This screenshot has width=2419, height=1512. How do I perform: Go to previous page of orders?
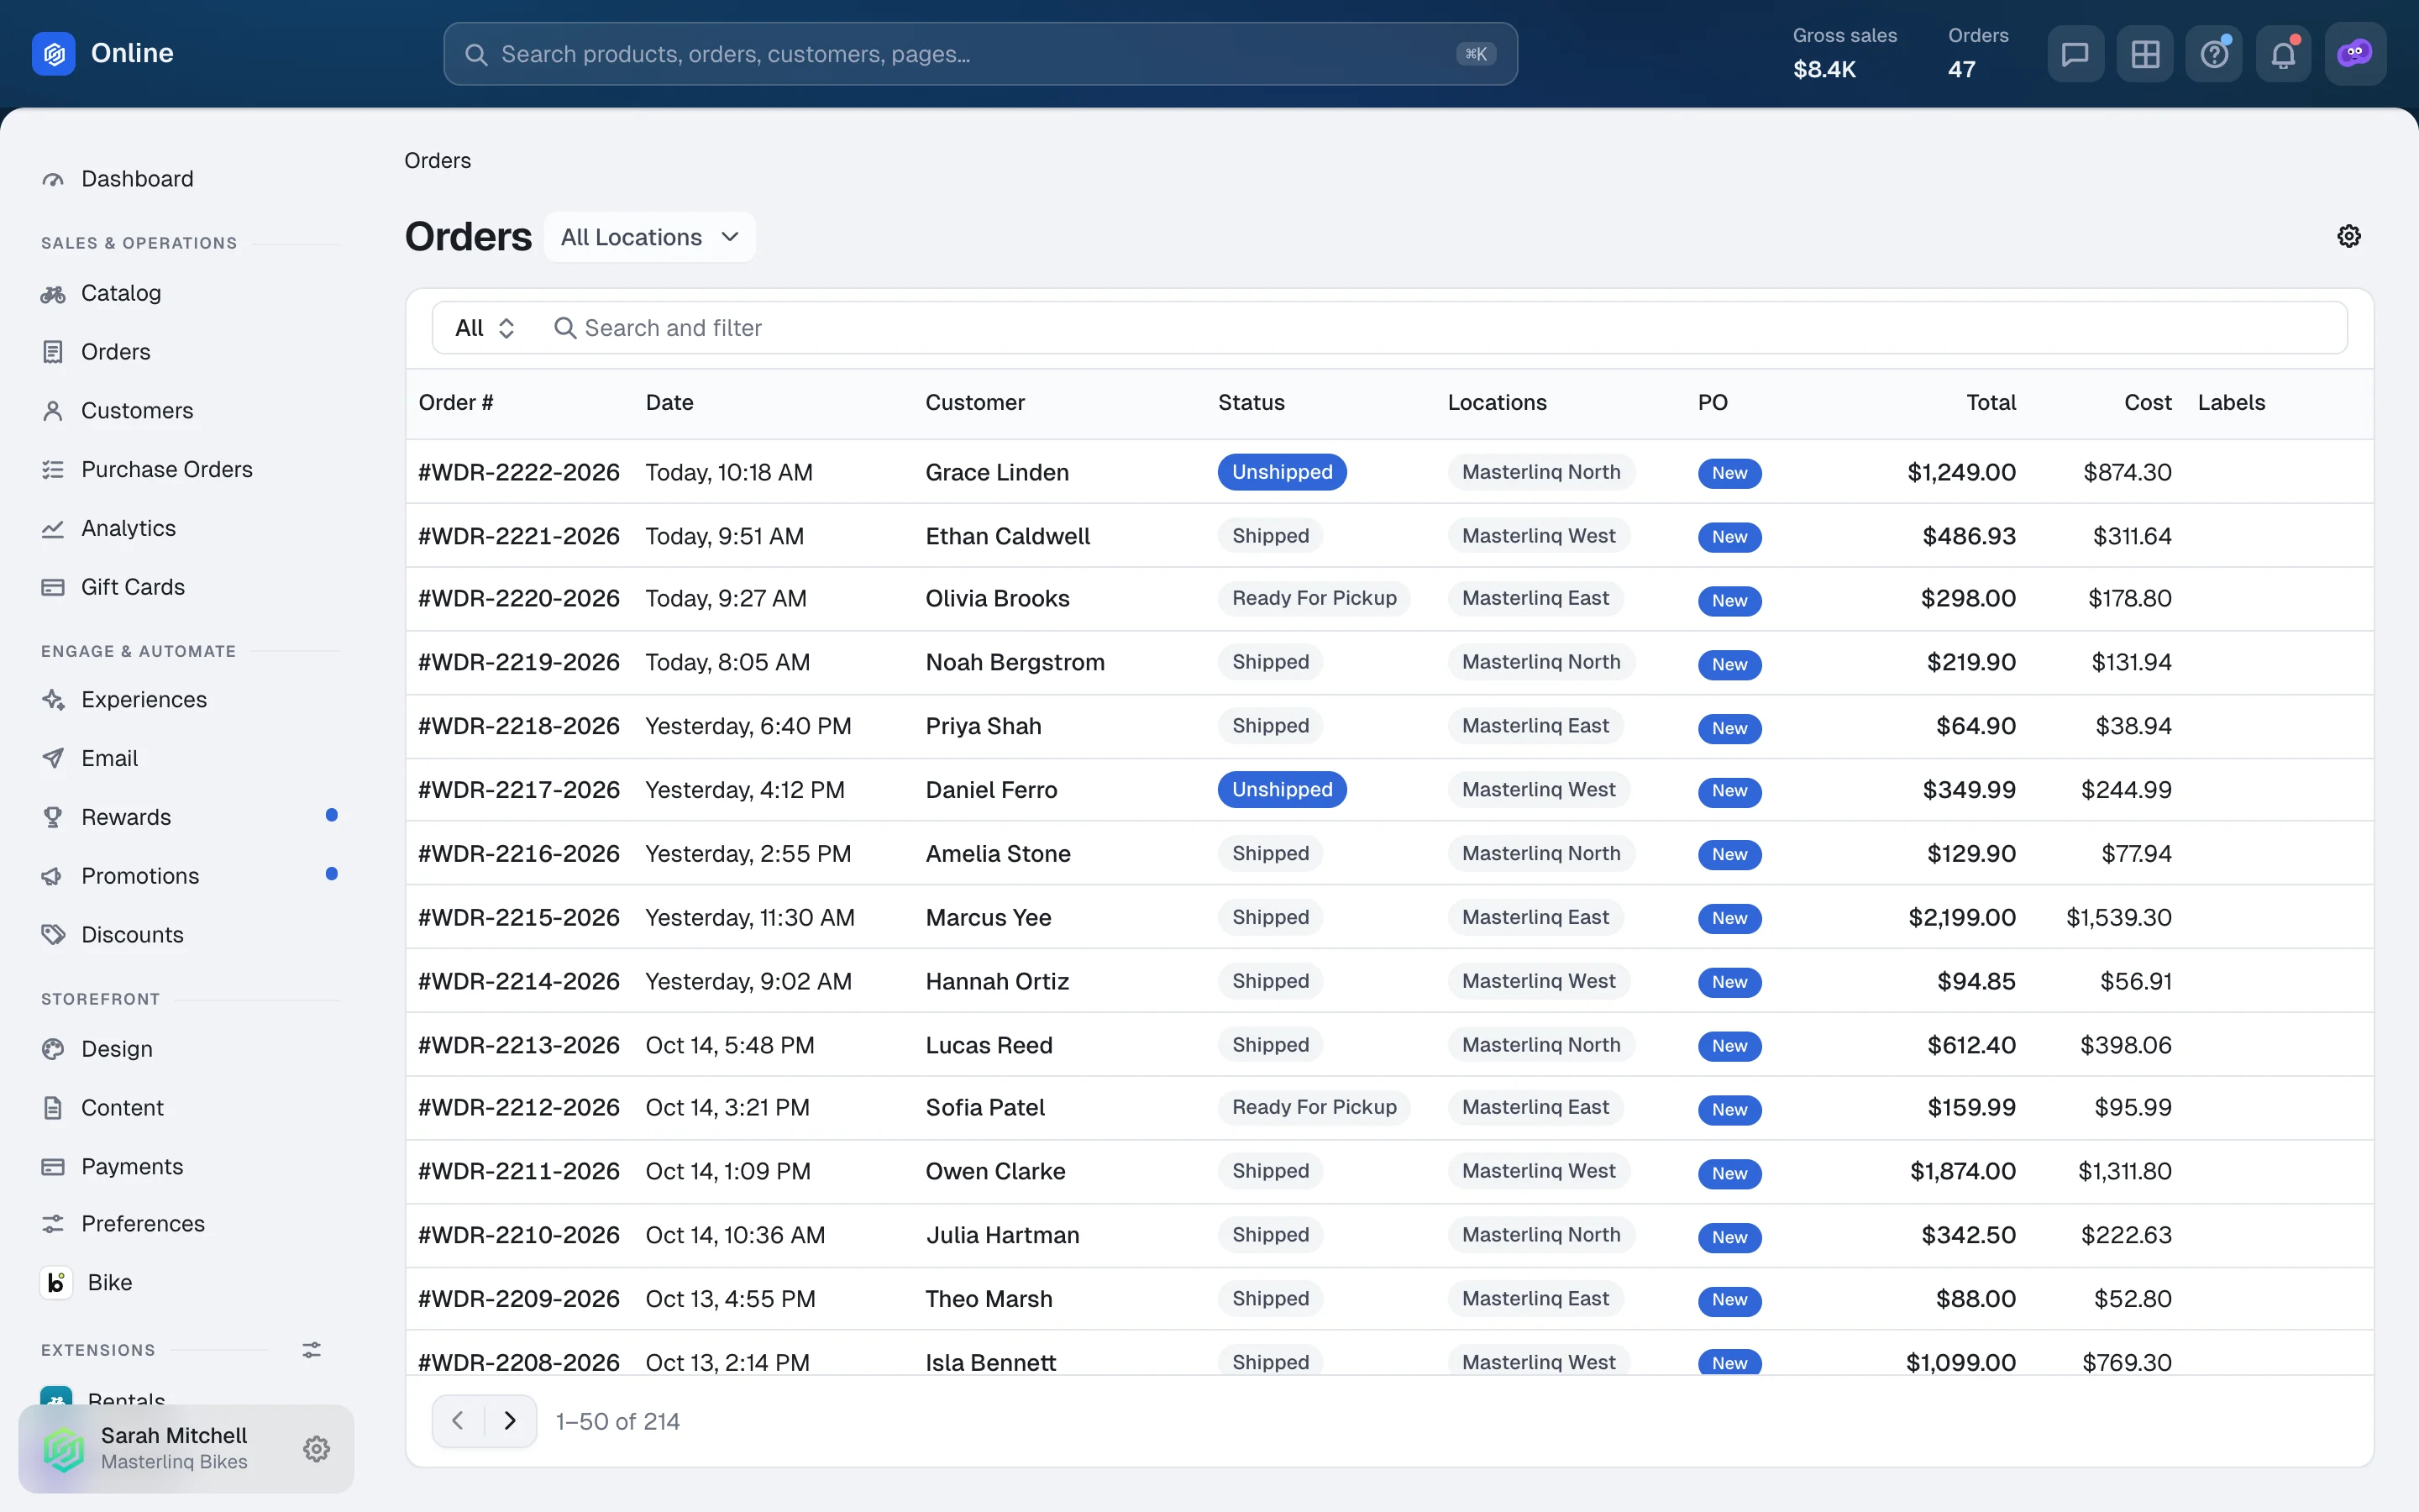(x=458, y=1421)
